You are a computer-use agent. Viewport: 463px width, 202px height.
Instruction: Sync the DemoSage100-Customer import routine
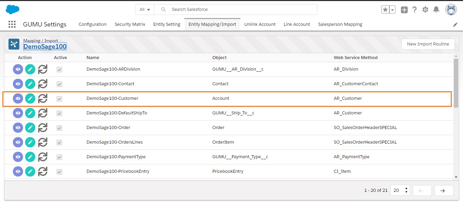(42, 98)
